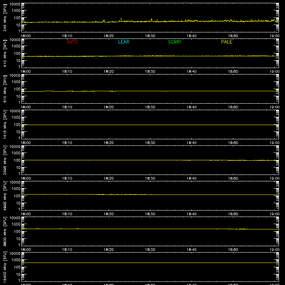Click the 10000 tick value on 245 MHz axis

pos(15,4)
